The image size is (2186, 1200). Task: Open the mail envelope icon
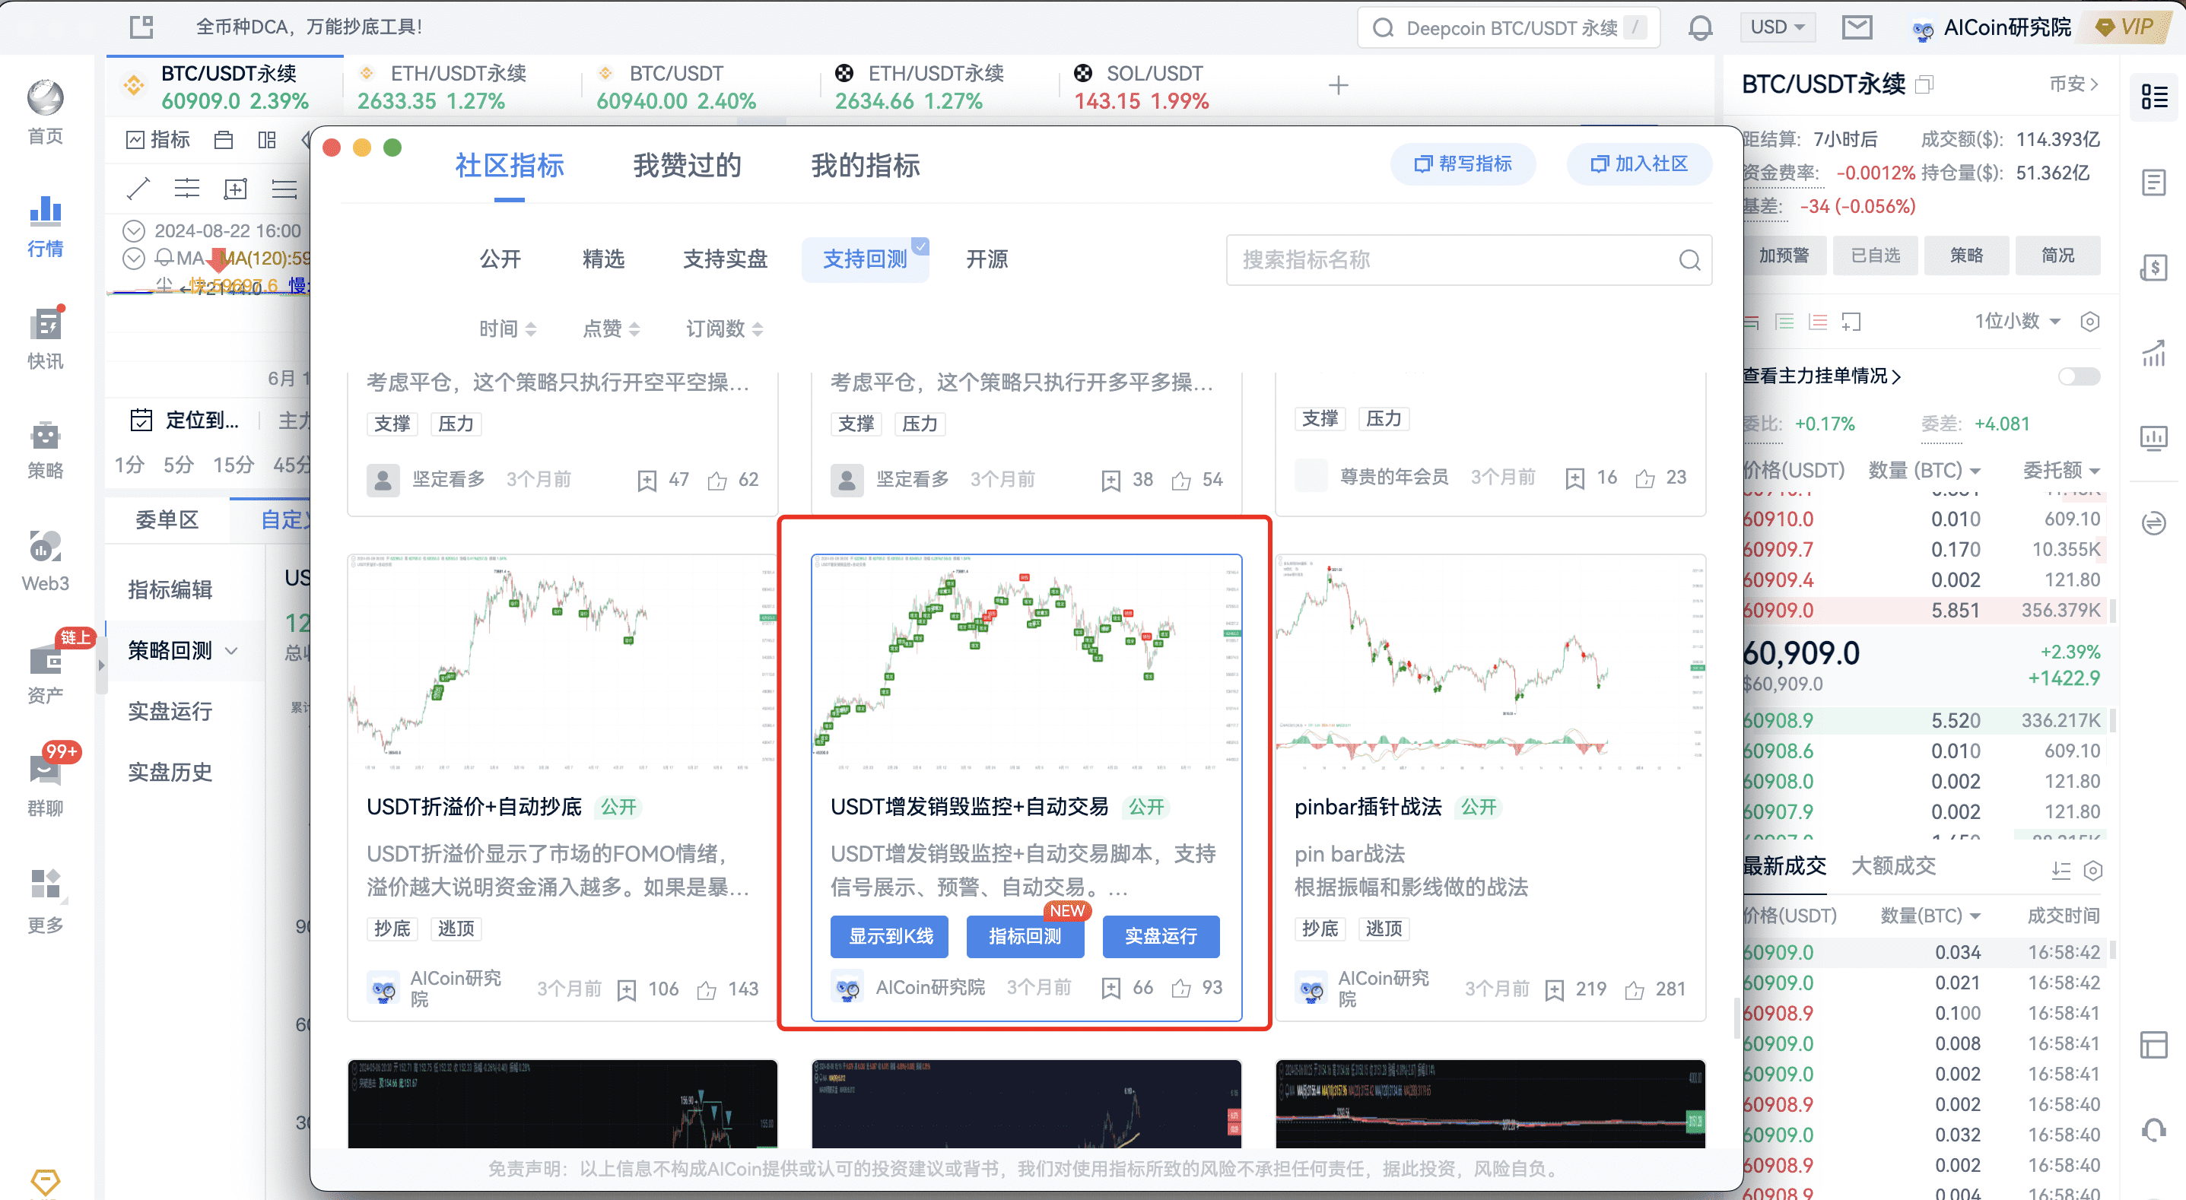click(1857, 27)
